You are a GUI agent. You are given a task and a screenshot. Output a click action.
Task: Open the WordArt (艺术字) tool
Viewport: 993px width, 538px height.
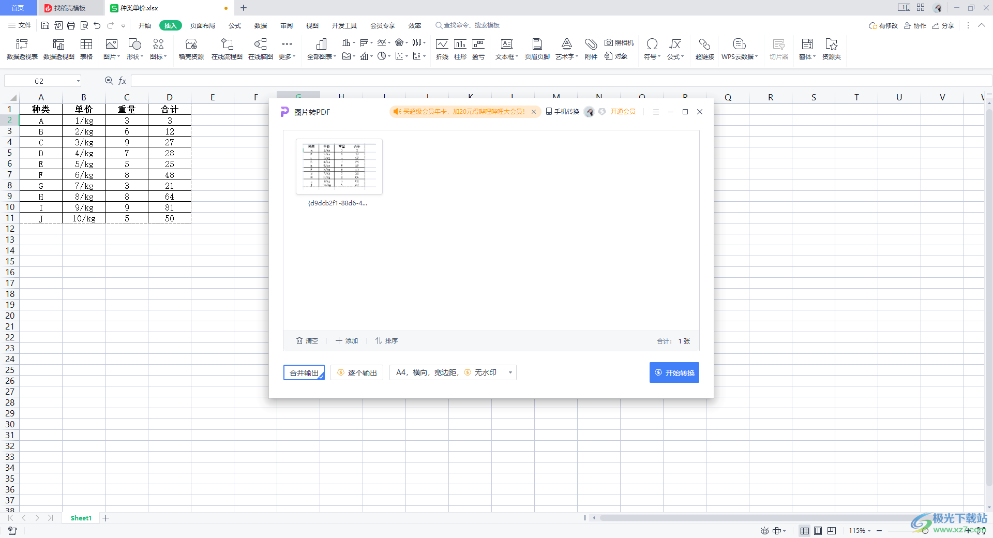tap(567, 49)
